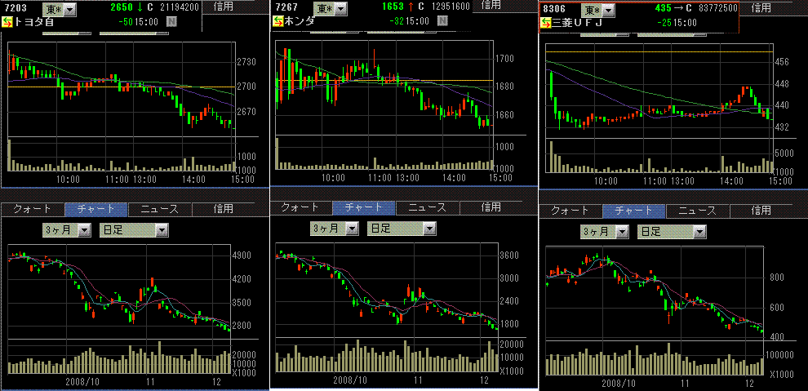Select the チャート tab in 三菱UFJ panel
The image size is (808, 391).
click(634, 211)
